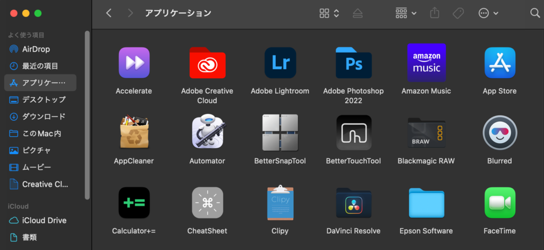Select the AppCleaner app icon
This screenshot has height=250, width=544.
point(134,132)
